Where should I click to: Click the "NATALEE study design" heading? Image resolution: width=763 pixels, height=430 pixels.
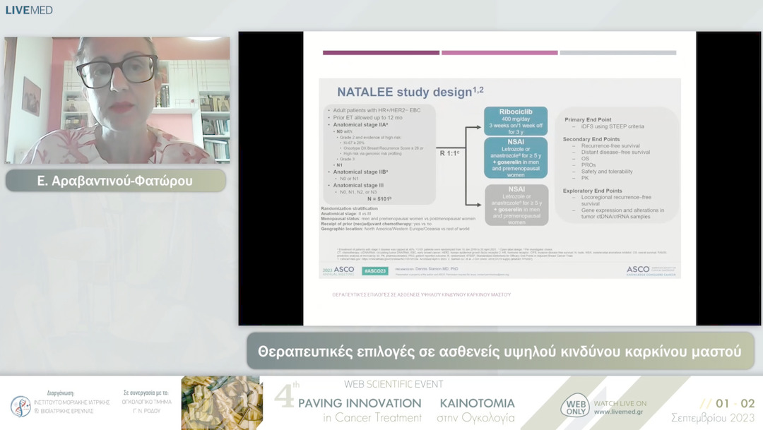click(x=410, y=92)
